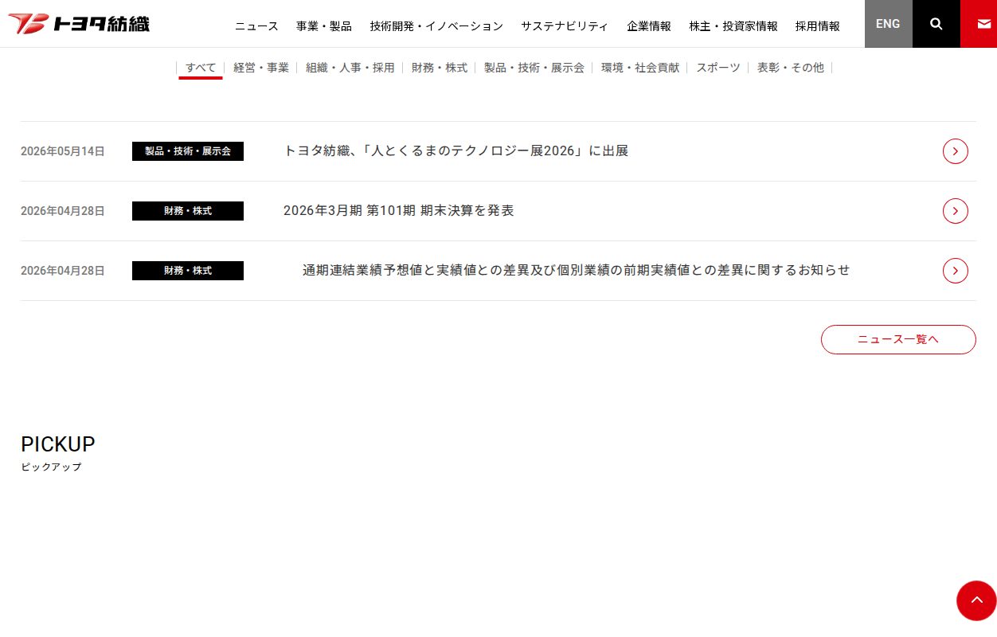Open the サステナビリティ menu item
This screenshot has width=997, height=637.
click(565, 26)
